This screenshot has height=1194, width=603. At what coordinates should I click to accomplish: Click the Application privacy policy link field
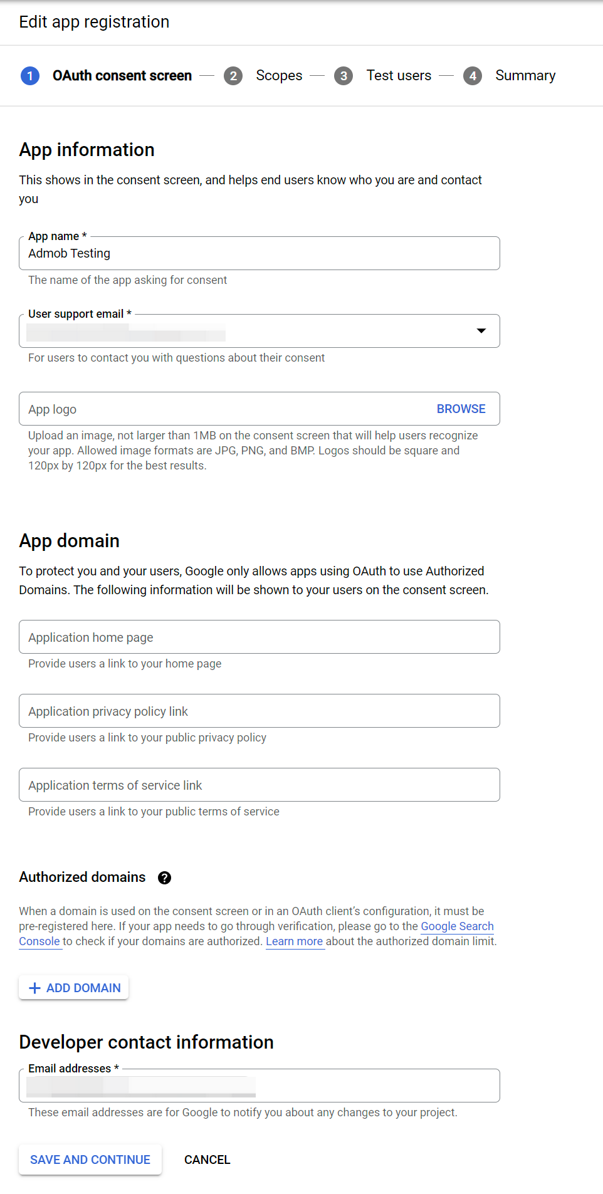coord(259,711)
